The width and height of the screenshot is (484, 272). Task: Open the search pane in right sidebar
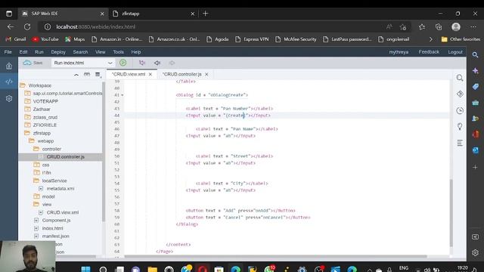click(x=460, y=78)
